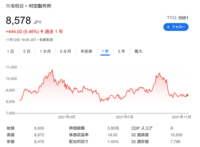
Task: Click the JPY currency label
Action: coord(38,22)
